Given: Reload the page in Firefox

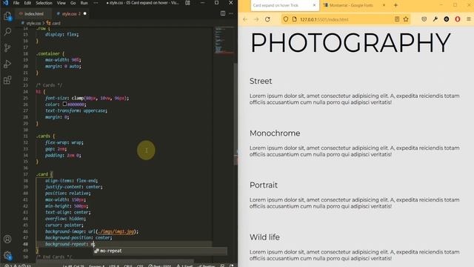Looking at the screenshot, I should [267, 19].
